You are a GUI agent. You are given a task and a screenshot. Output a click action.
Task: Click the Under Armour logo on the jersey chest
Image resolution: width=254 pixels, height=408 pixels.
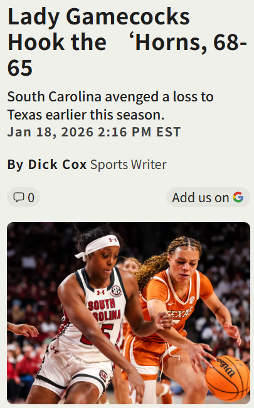tap(101, 292)
